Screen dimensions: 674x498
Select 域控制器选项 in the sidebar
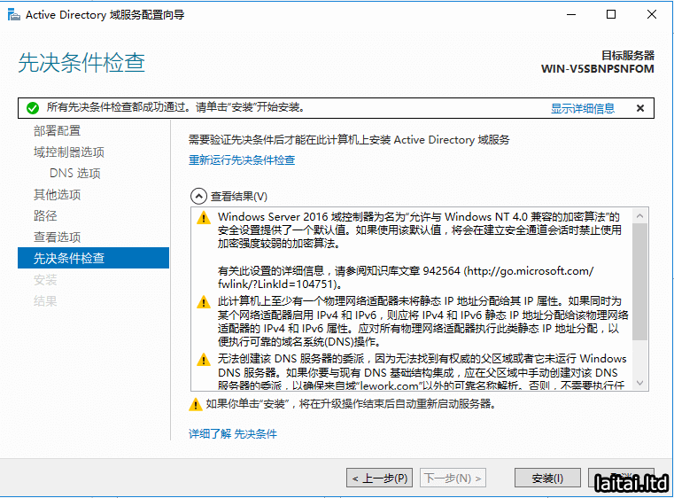pos(69,152)
